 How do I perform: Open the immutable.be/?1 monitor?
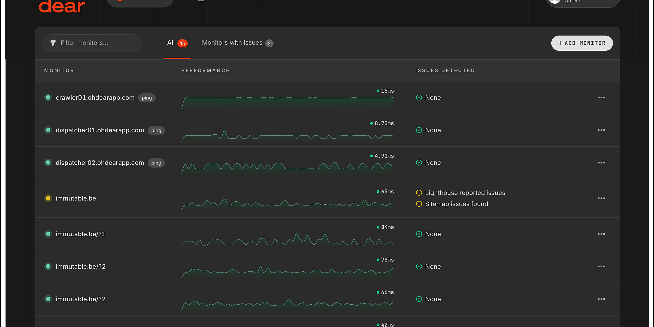point(80,234)
